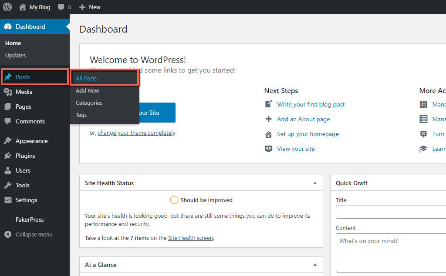Viewport: 446px width, 276px height.
Task: Click the What's on your mind content box
Action: (391, 253)
